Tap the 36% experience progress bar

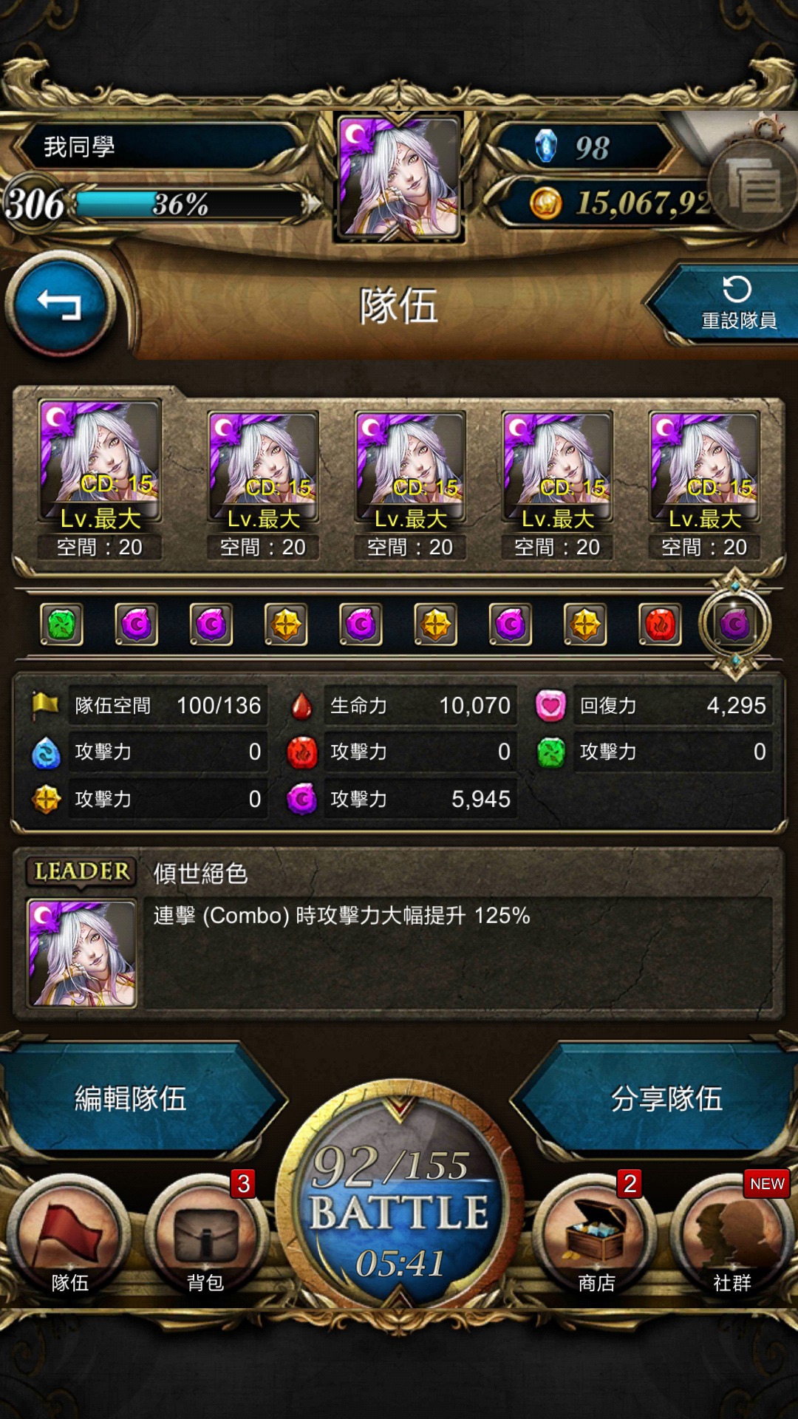click(x=191, y=204)
